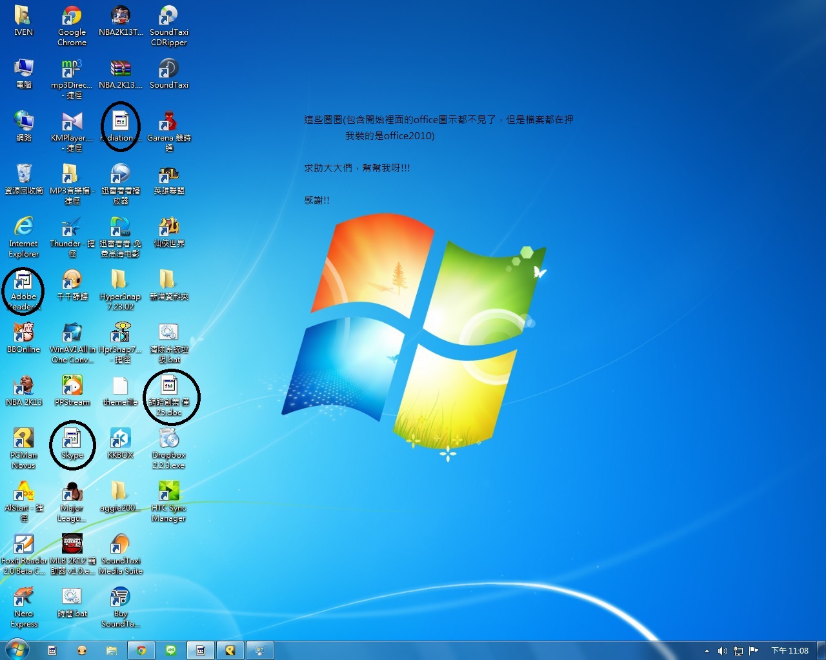
Task: Open the LINE app from the taskbar
Action: coord(171,651)
